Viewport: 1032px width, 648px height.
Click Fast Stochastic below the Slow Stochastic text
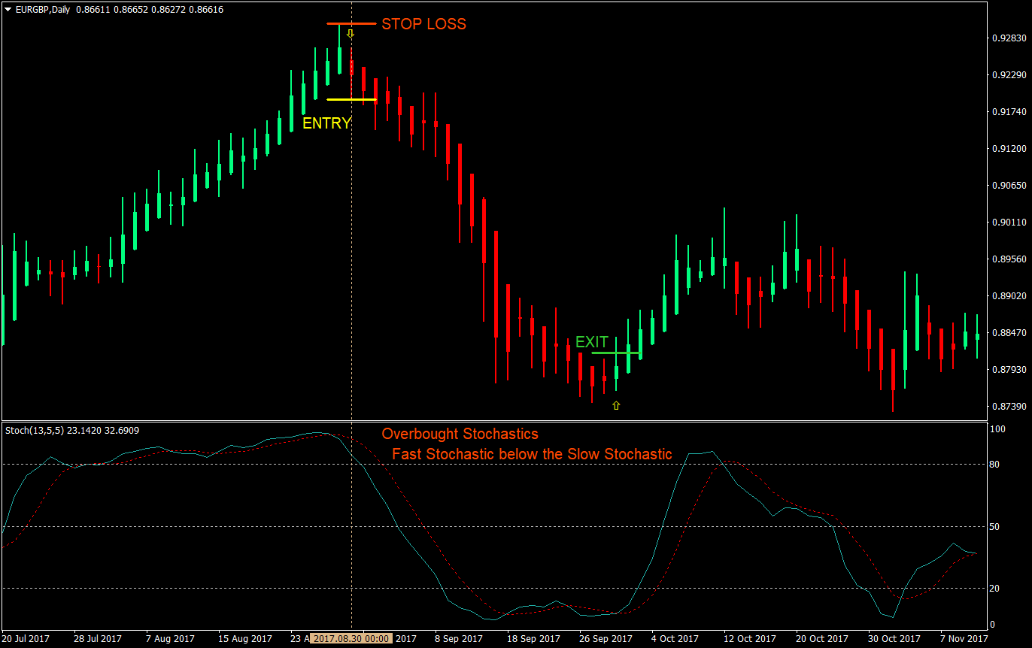(x=532, y=454)
